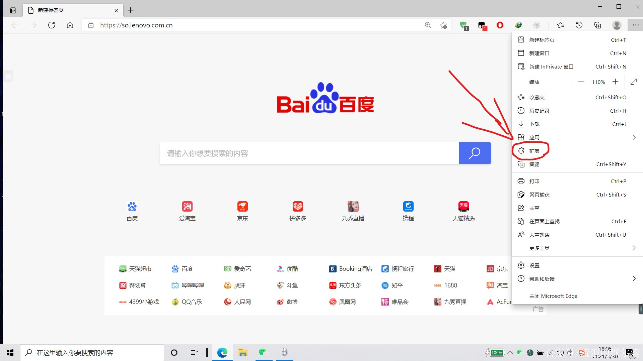Click the search input field on page
Viewport: 643px width, 361px height.
309,153
